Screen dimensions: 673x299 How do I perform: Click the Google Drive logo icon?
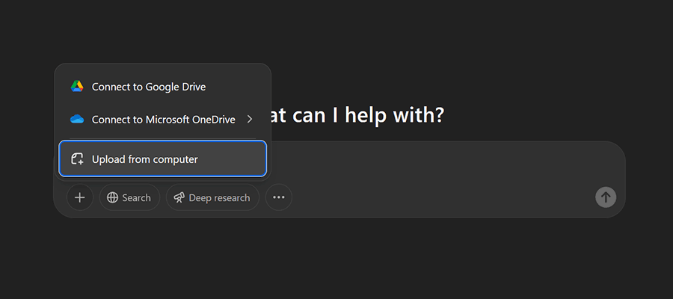click(x=77, y=87)
